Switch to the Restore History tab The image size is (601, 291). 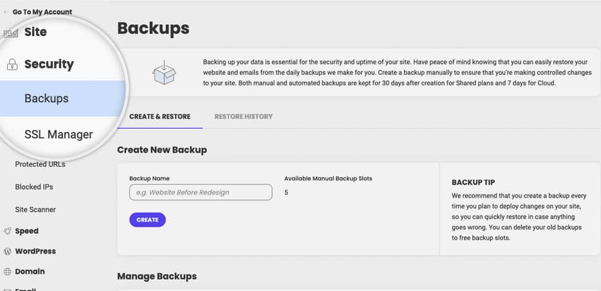(x=243, y=117)
